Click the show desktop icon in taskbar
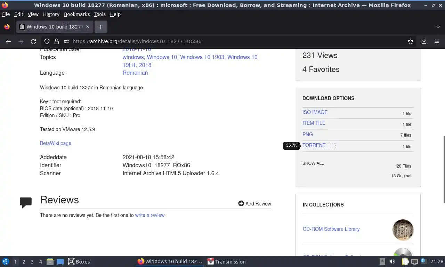Viewport: 445px width, 267px height. (x=60, y=261)
